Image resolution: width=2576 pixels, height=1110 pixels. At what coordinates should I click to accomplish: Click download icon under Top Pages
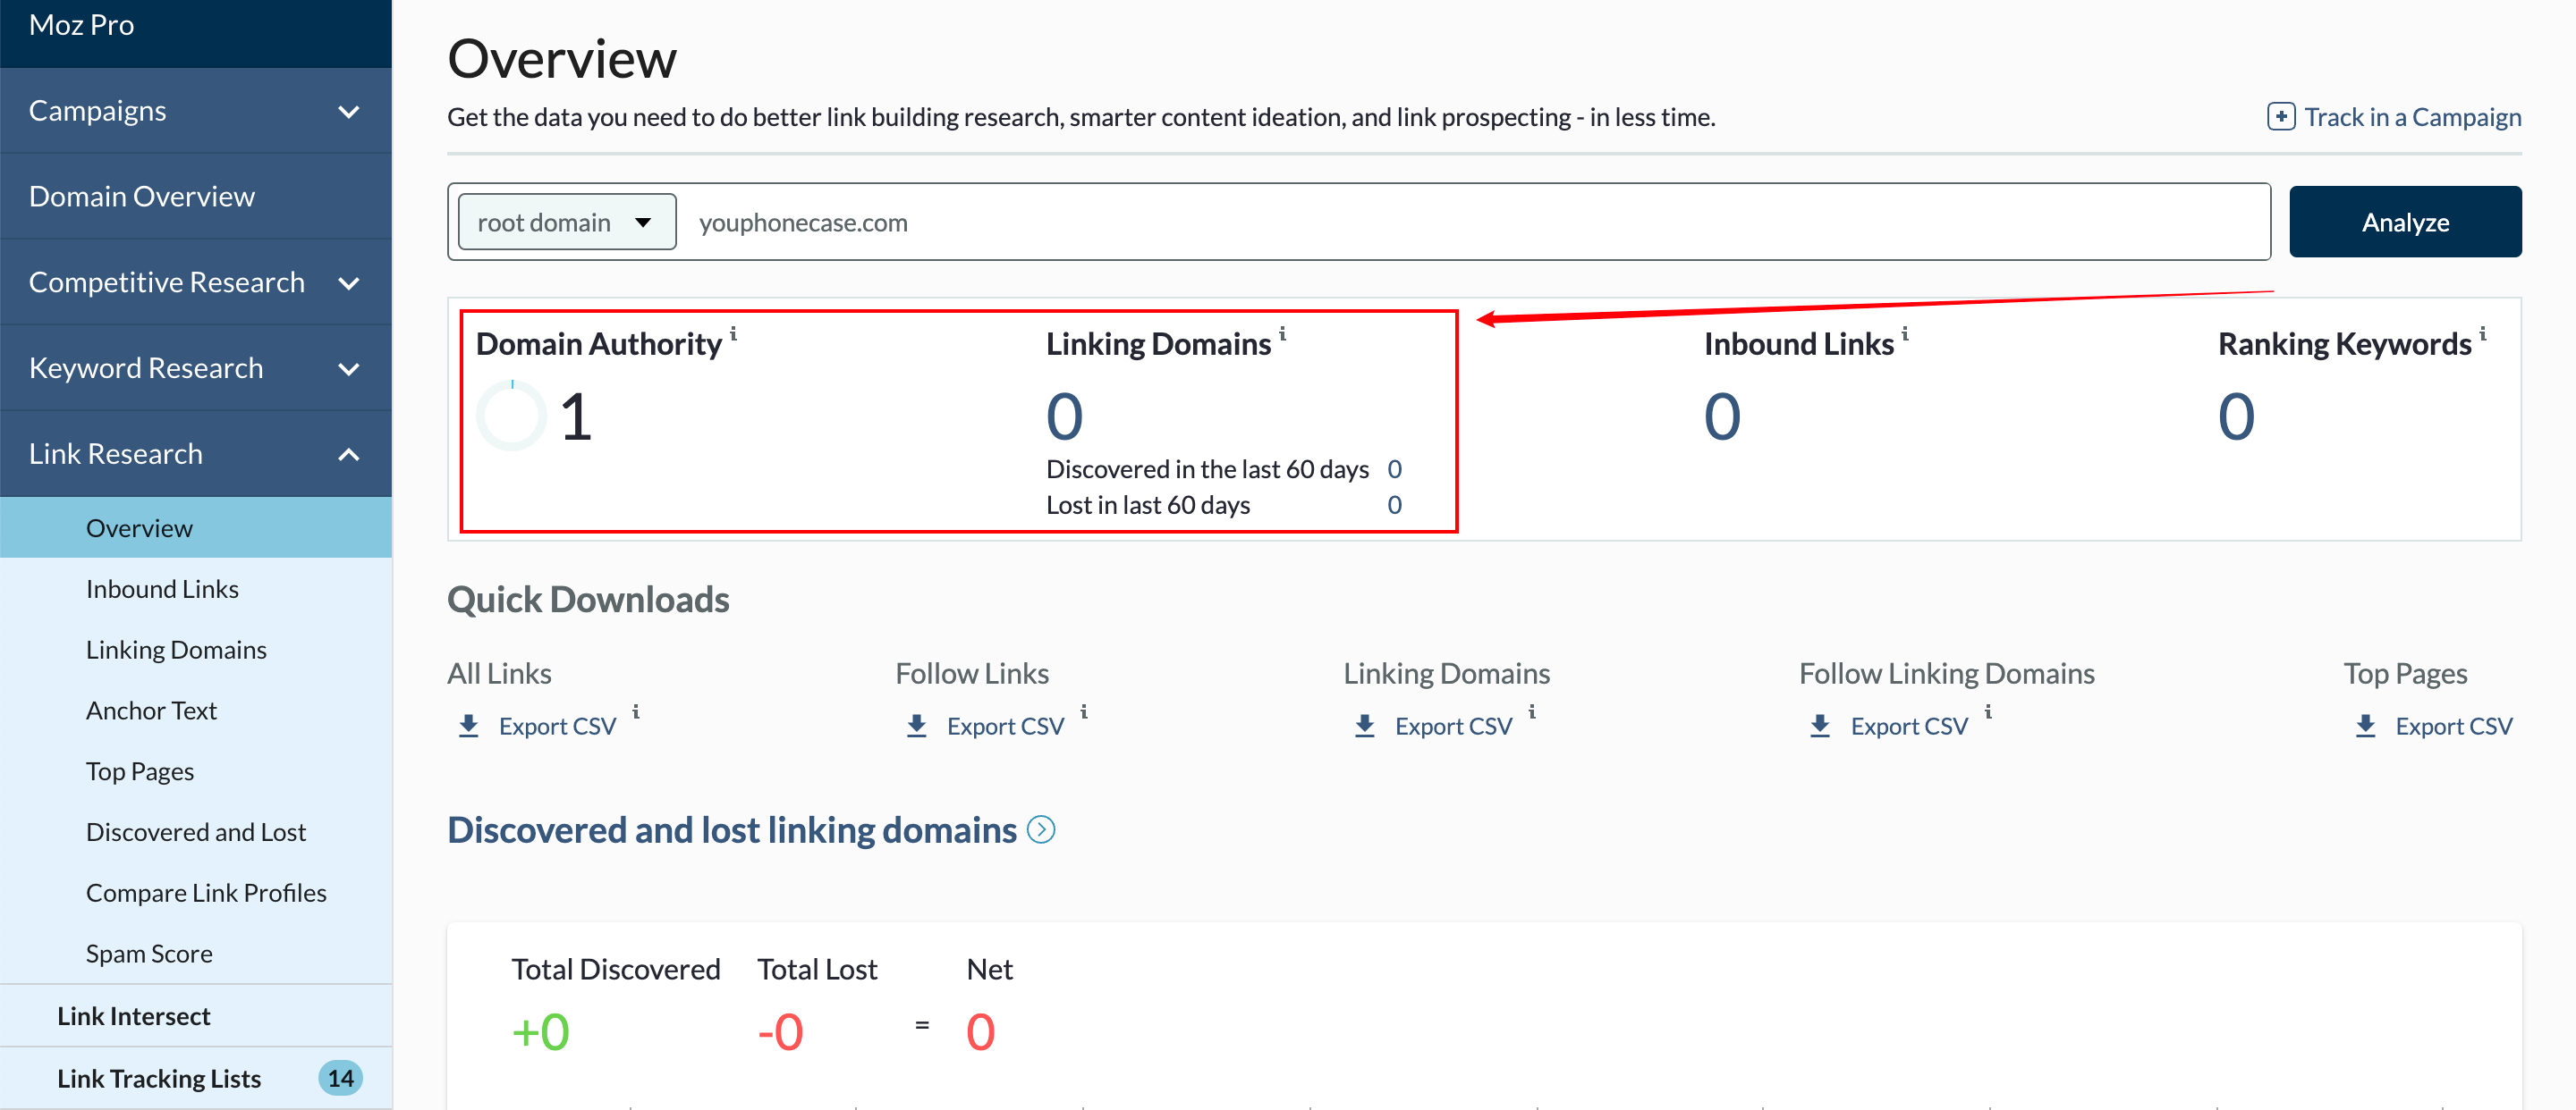coord(2365,726)
